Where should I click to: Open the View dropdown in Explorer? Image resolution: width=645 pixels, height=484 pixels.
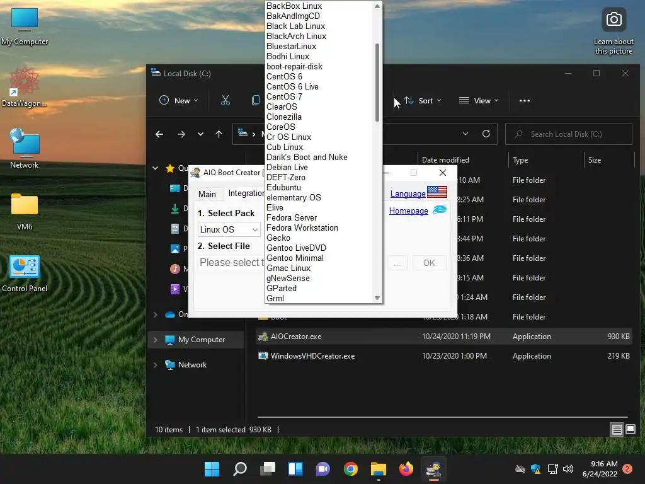coord(479,100)
